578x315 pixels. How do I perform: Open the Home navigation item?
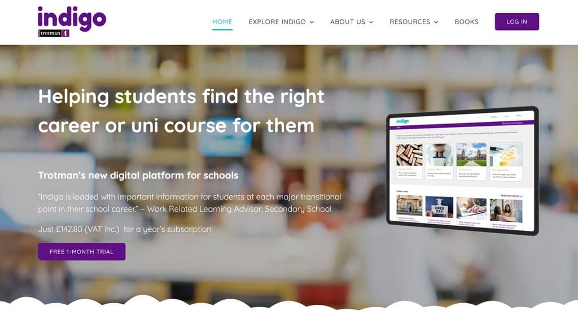222,22
